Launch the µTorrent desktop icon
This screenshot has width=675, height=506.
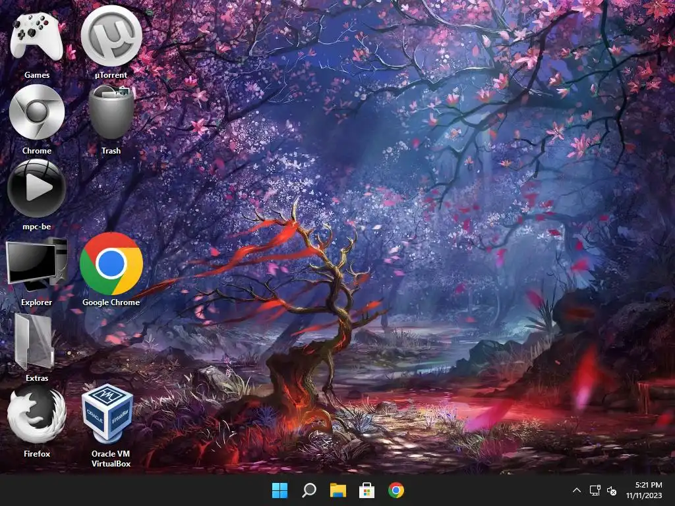point(111,36)
